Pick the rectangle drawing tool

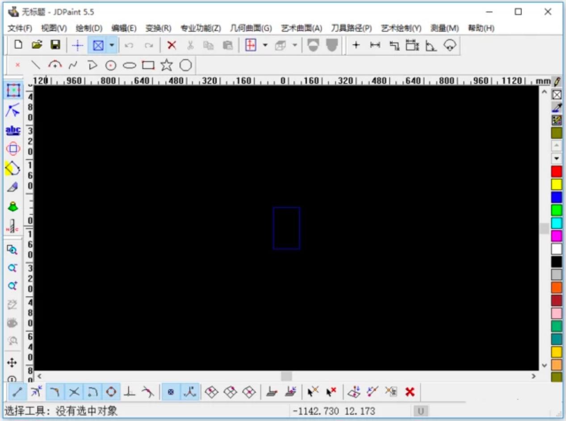point(147,65)
